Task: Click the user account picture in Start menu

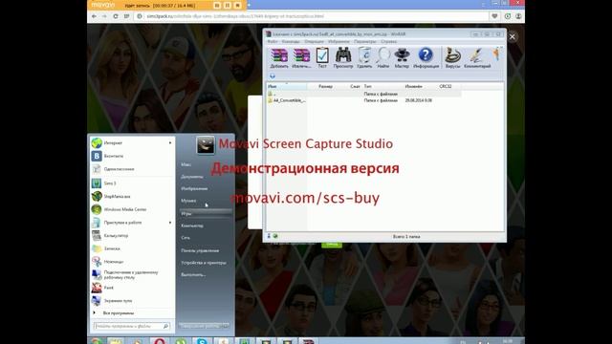Action: [x=206, y=145]
